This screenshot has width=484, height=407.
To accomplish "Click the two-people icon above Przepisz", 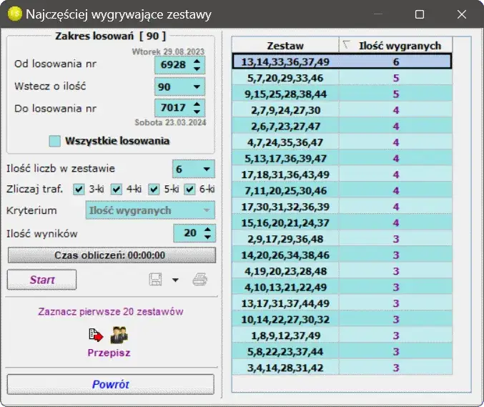I will [119, 335].
